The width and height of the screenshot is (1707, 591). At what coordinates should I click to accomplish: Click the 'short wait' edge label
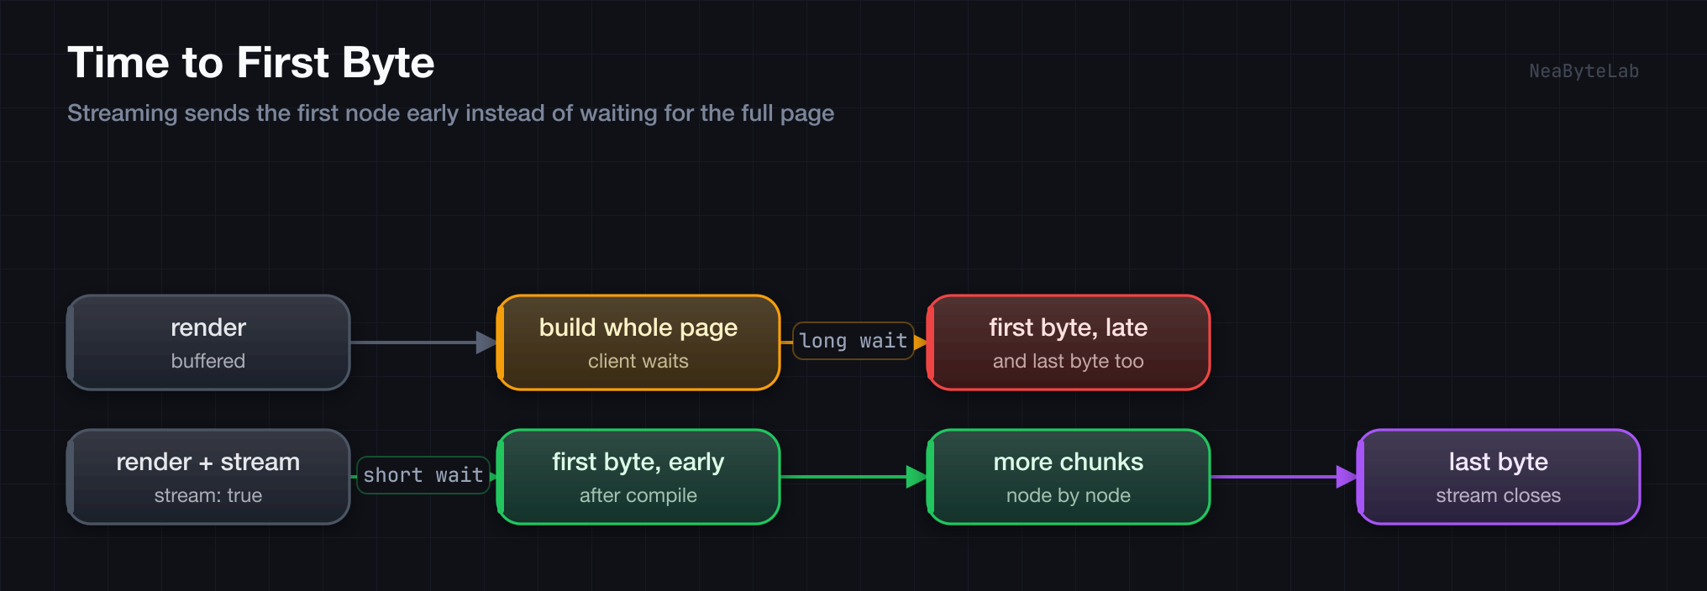coord(423,475)
